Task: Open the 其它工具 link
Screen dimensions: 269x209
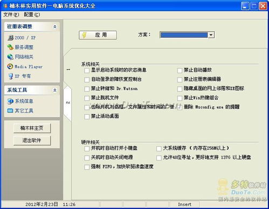Action: [x=24, y=111]
